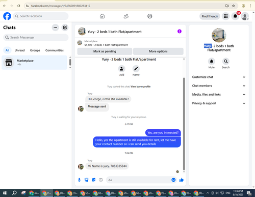
Task: Open the listing photo in right panel
Action: point(219,35)
